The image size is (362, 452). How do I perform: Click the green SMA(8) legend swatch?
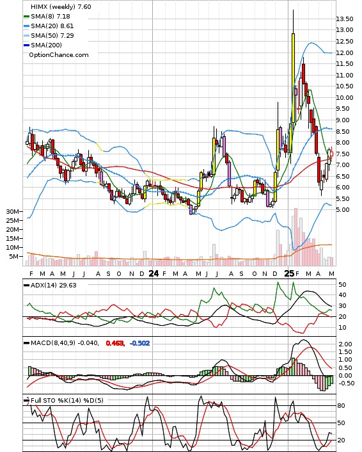pos(26,17)
